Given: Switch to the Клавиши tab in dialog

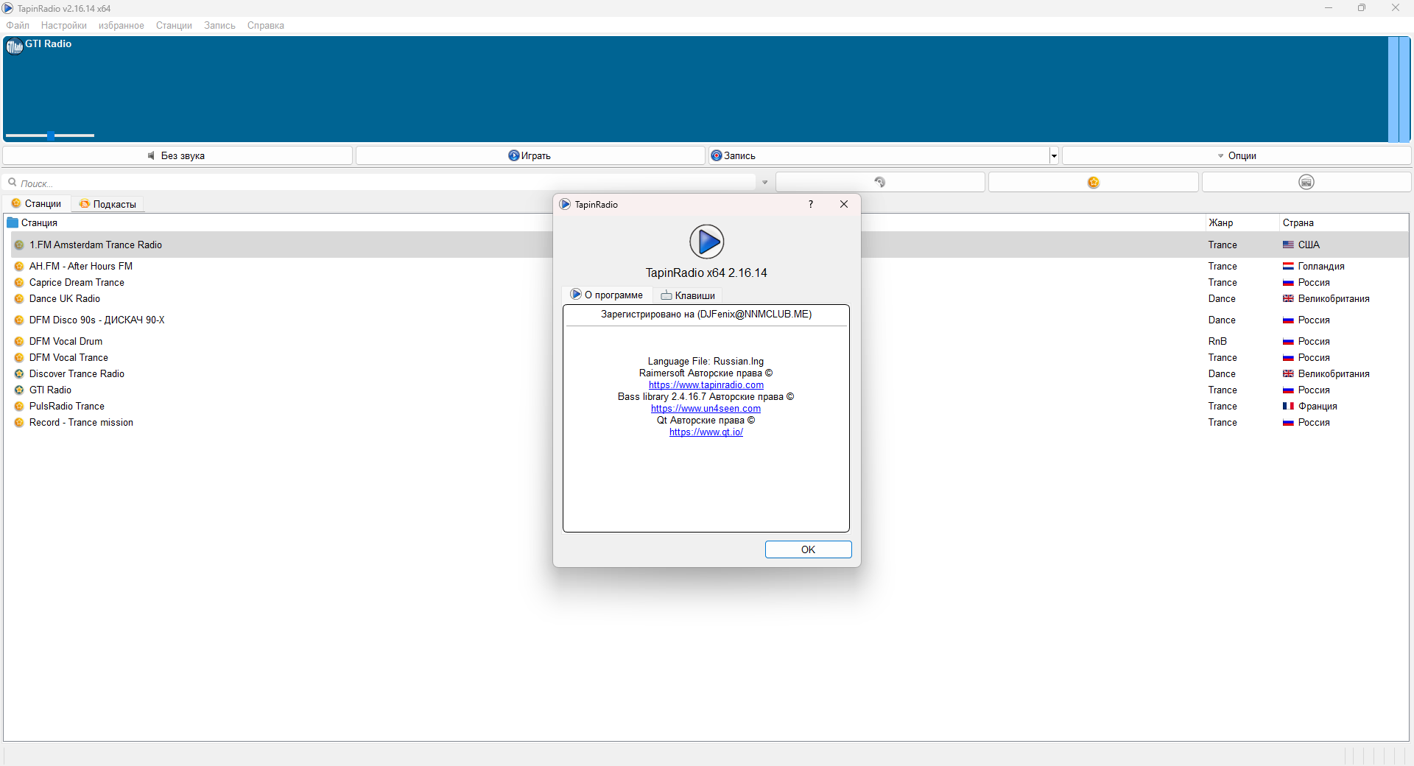Looking at the screenshot, I should (688, 295).
